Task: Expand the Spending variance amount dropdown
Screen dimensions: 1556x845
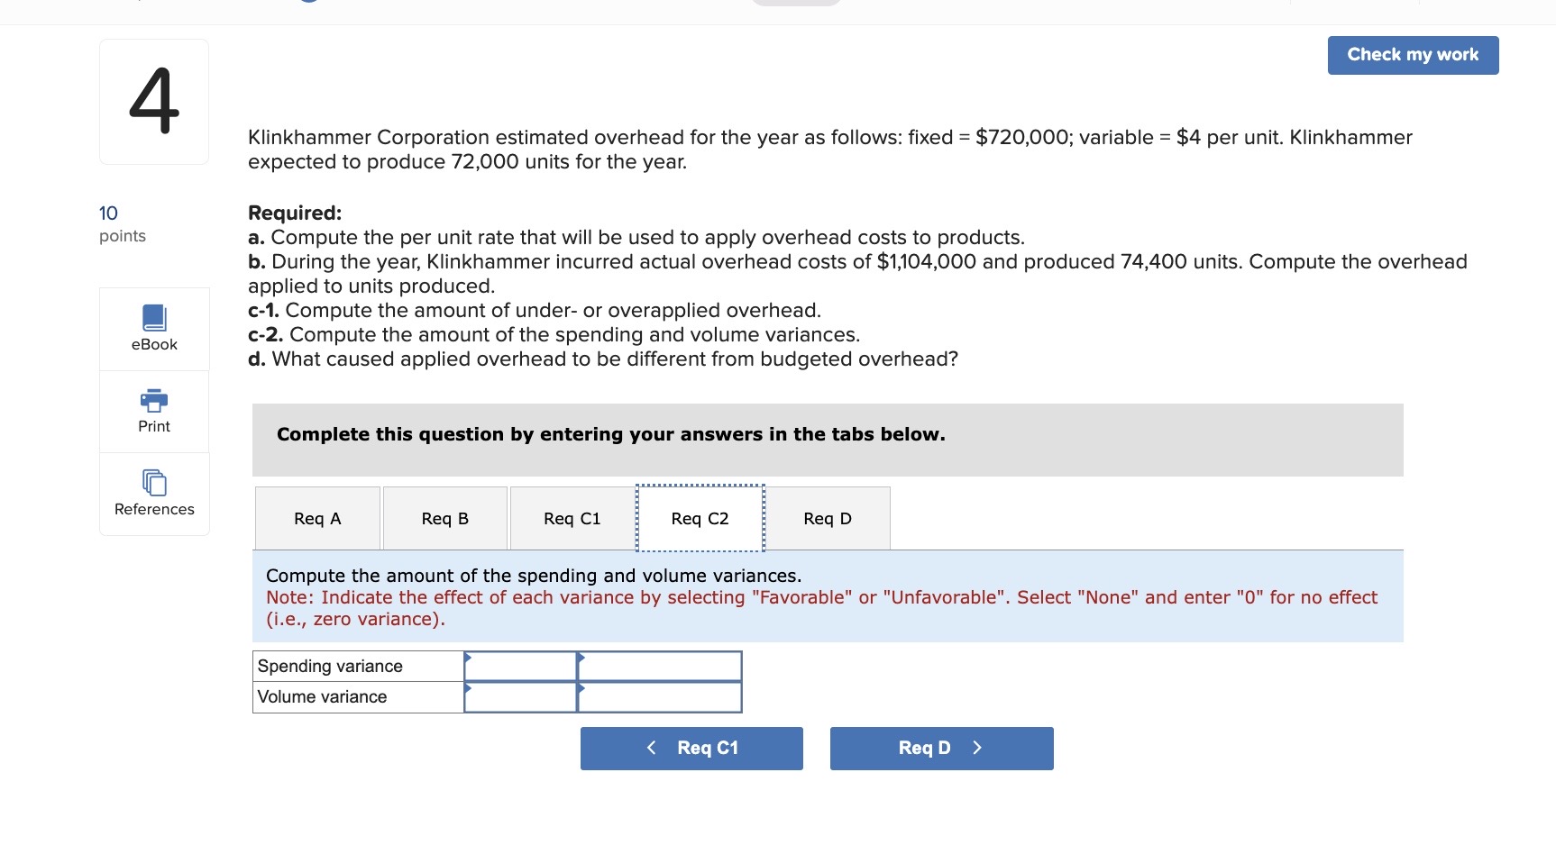Action: [468, 659]
